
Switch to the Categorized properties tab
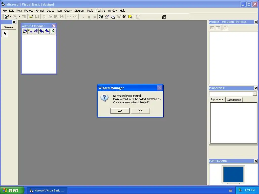[234, 100]
